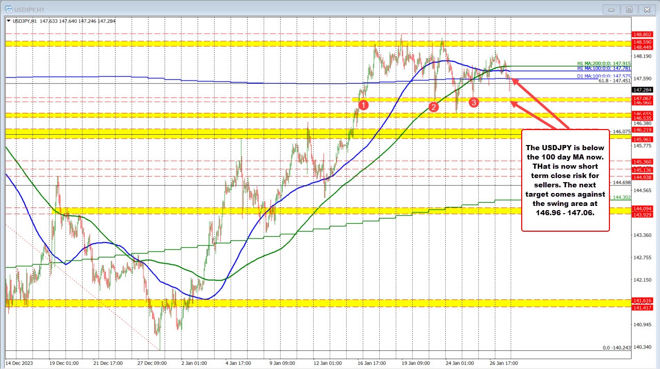The width and height of the screenshot is (660, 369).
Task: Select the 146.219 red price level label
Action: coord(643,130)
